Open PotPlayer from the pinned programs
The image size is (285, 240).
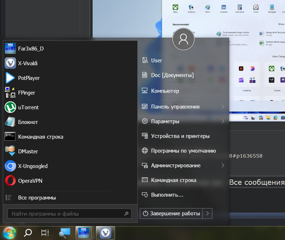coord(70,78)
